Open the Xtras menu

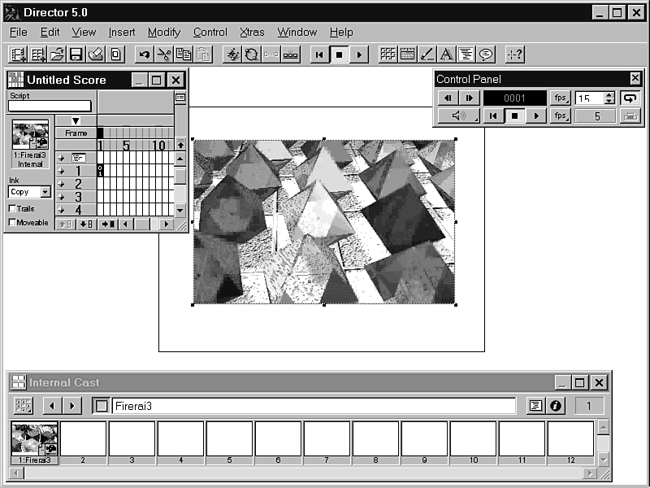tap(252, 33)
